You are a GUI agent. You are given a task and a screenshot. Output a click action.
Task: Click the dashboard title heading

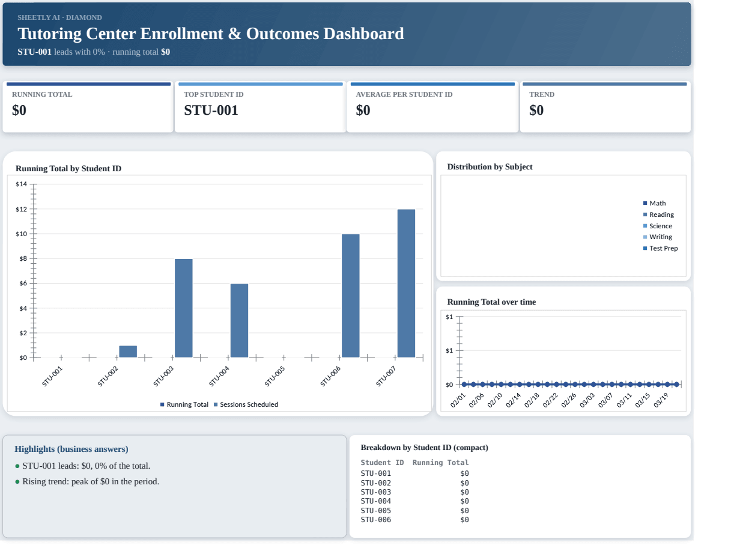point(211,33)
